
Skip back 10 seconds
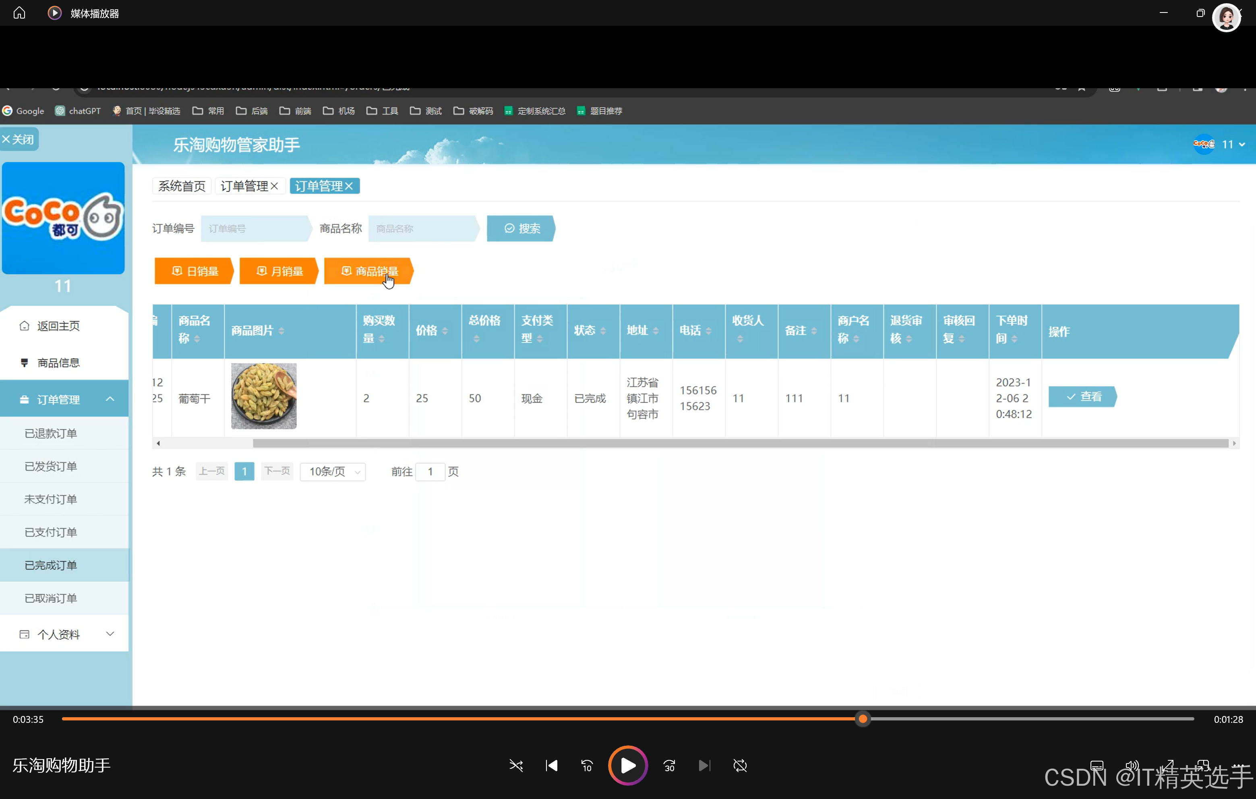pyautogui.click(x=587, y=766)
